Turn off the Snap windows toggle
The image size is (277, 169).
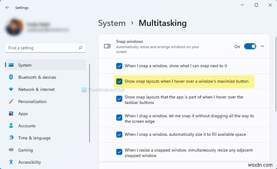pyautogui.click(x=250, y=46)
